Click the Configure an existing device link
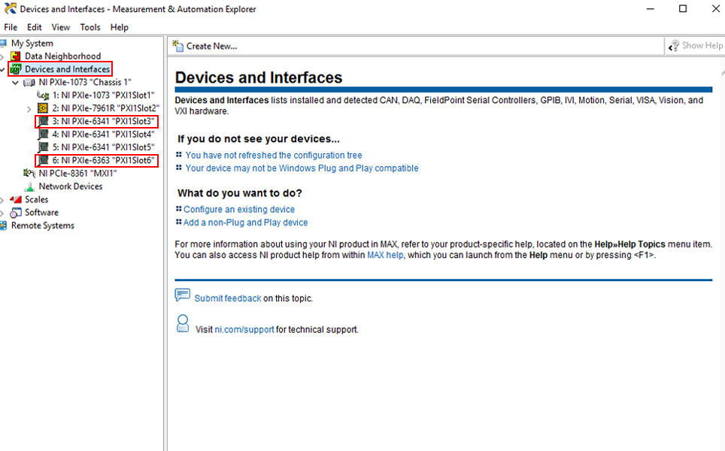725x451 pixels. 239,210
